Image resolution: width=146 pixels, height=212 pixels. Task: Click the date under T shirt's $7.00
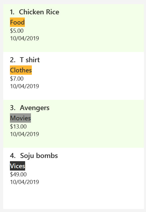point(25,86)
